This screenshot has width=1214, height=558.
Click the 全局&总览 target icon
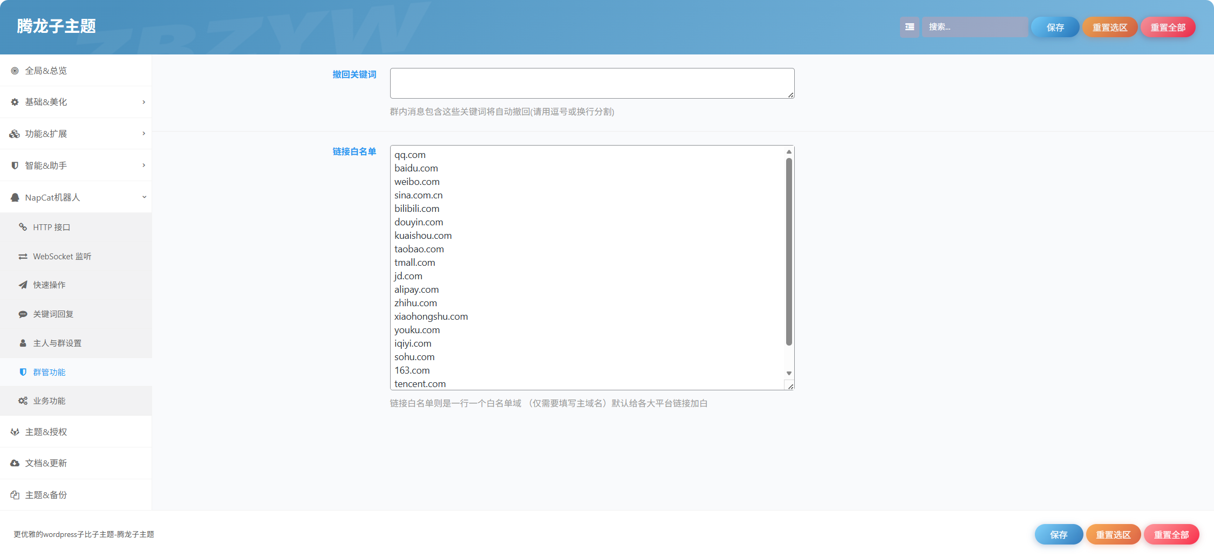15,71
